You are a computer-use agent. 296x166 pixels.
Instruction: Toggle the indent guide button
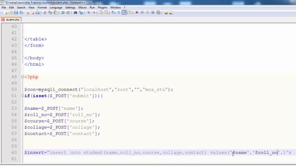(x=124, y=12)
